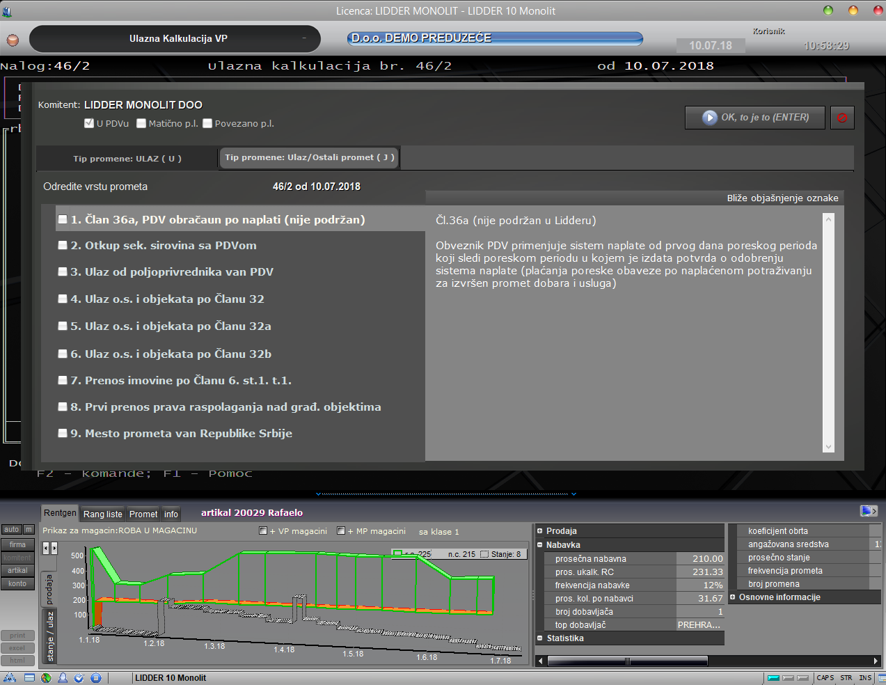Click the auto button
The image size is (886, 685).
pos(12,529)
